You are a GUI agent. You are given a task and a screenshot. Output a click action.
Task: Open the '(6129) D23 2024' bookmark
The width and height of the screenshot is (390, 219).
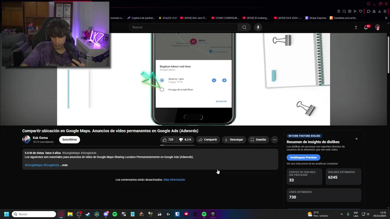(288, 18)
